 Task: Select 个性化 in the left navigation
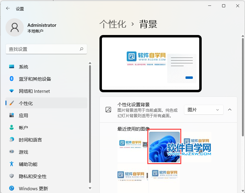coord(26,103)
